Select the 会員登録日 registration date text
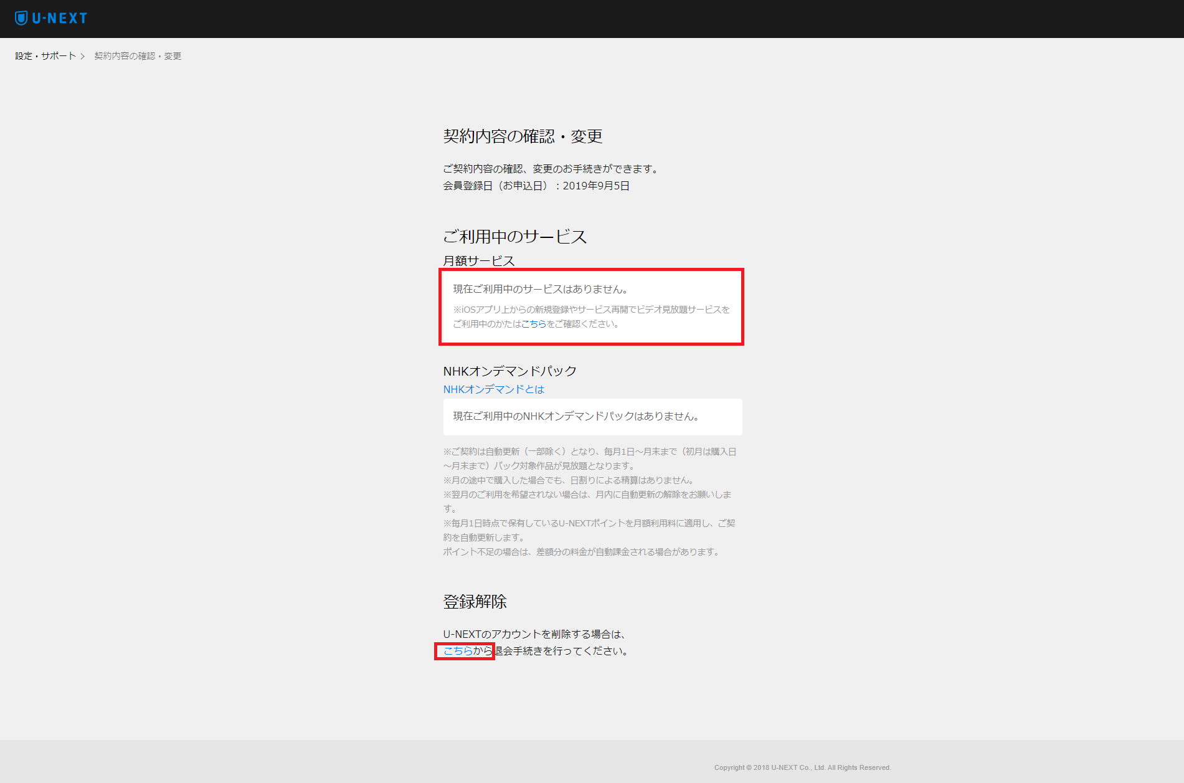 [536, 185]
